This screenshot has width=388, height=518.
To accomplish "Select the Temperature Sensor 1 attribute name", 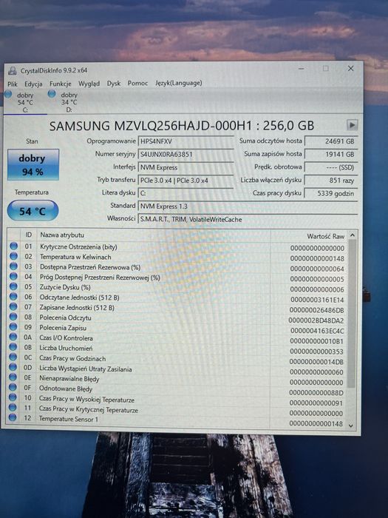I will click(x=69, y=419).
